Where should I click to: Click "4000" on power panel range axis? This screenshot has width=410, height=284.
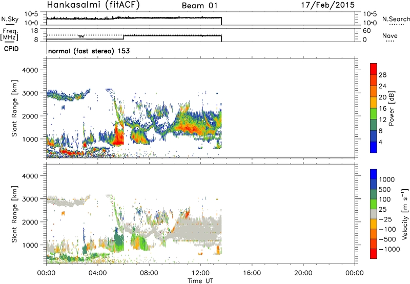point(30,70)
